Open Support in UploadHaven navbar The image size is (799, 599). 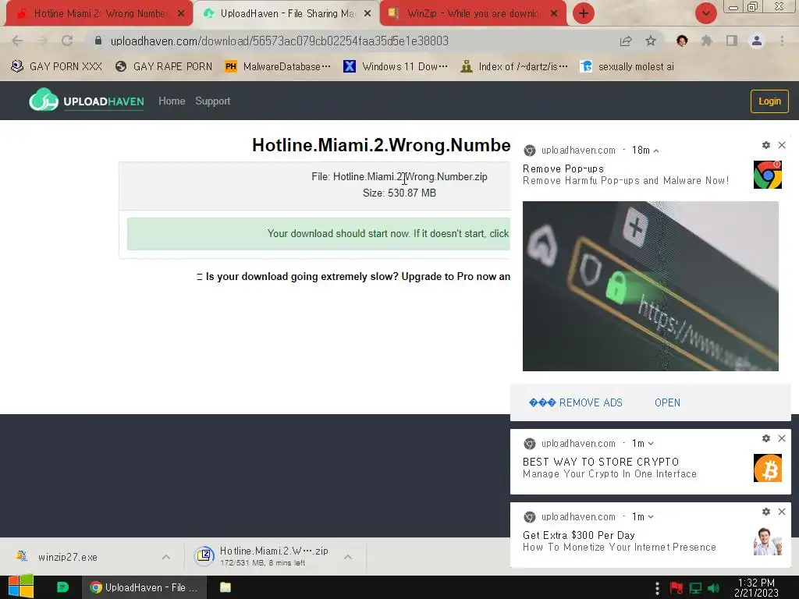[x=212, y=101]
